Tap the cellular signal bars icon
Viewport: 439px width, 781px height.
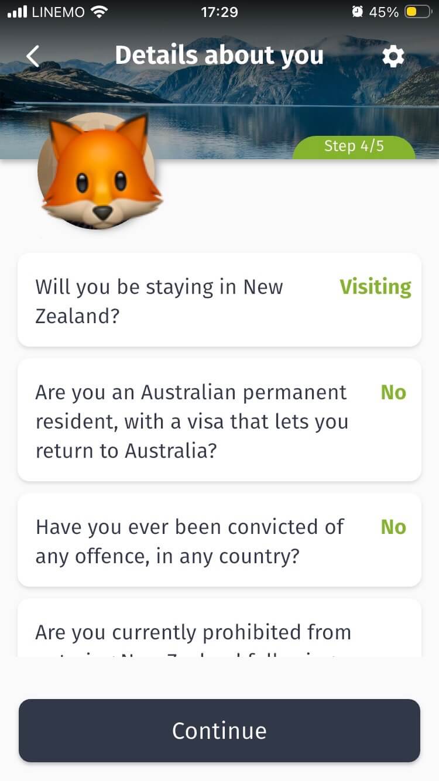point(17,12)
